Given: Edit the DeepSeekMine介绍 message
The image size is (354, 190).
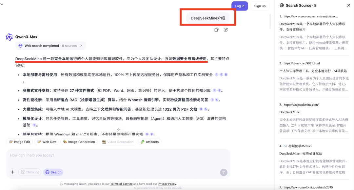Looking at the screenshot, I should point(226,30).
